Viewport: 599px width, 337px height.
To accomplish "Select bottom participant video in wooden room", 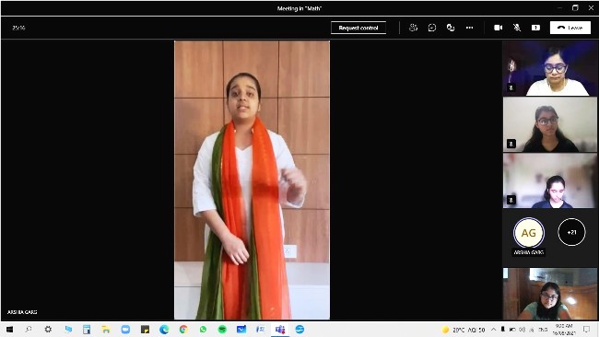I will (x=550, y=294).
